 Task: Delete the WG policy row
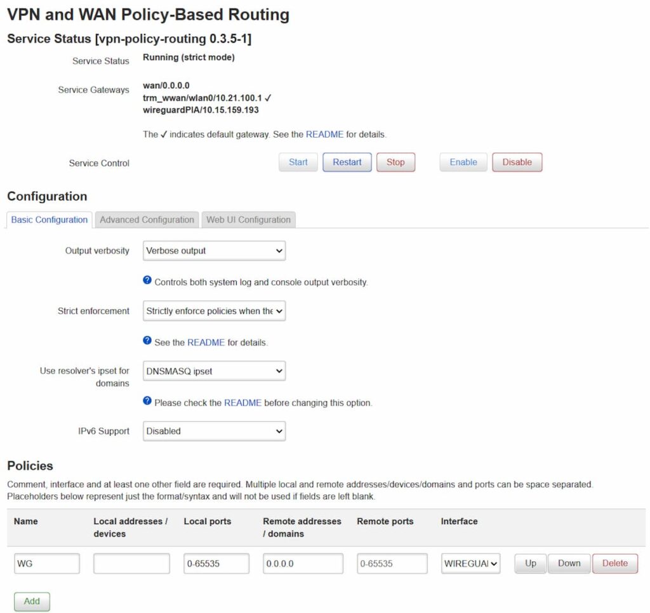tap(614, 563)
